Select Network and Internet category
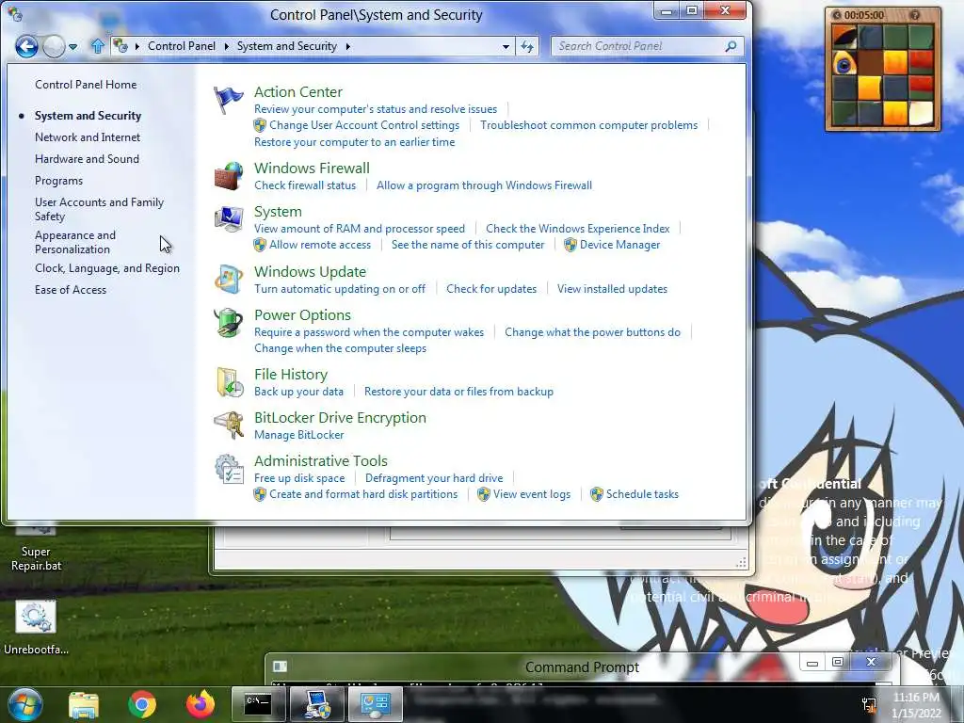The image size is (964, 723). tap(88, 137)
